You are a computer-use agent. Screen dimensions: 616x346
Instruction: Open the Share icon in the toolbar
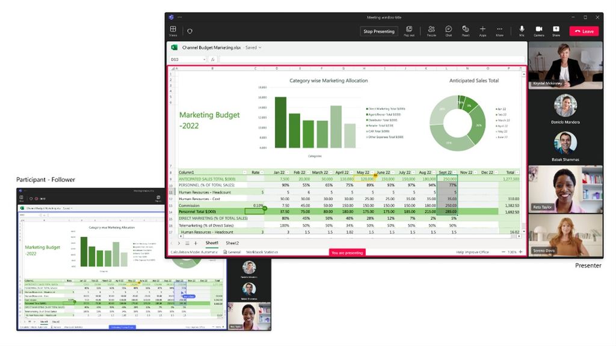click(x=555, y=30)
